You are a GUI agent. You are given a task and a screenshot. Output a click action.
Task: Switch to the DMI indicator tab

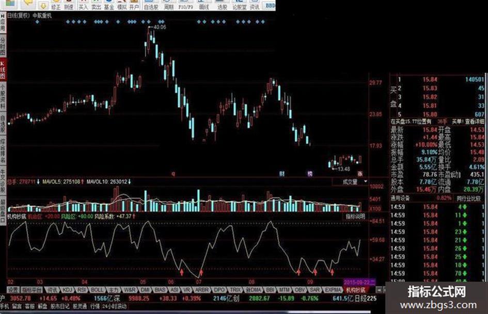click(x=145, y=290)
